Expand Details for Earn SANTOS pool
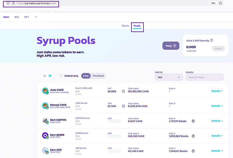The image size is (233, 158). click(217, 121)
